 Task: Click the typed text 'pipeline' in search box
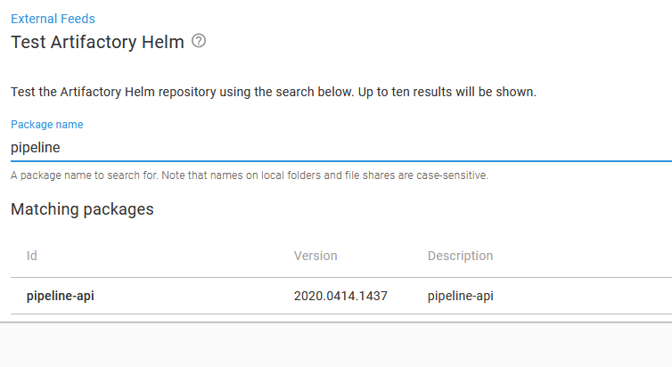(36, 148)
